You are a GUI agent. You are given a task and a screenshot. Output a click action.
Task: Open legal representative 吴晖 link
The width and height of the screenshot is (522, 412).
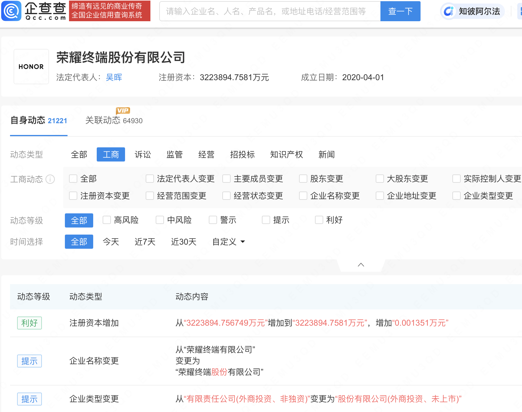click(x=114, y=77)
